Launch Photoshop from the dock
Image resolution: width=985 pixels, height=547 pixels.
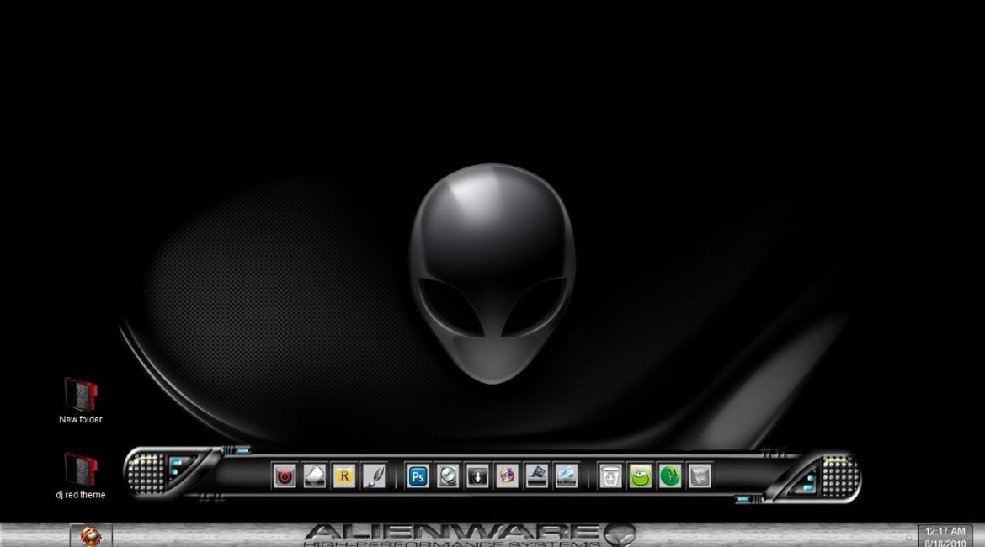(418, 476)
